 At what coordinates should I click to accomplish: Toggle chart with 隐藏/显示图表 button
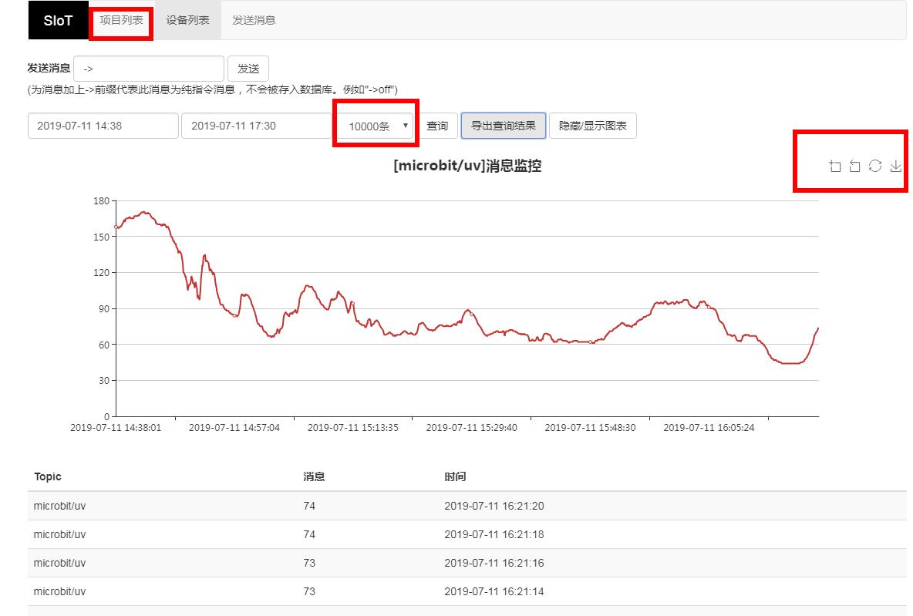tap(593, 126)
